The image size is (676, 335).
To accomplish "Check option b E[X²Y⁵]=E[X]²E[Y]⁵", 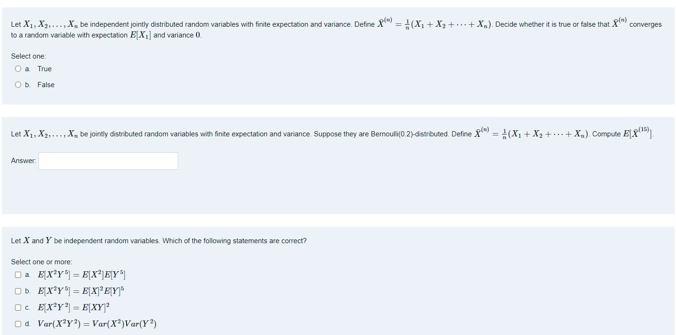I will (18, 291).
